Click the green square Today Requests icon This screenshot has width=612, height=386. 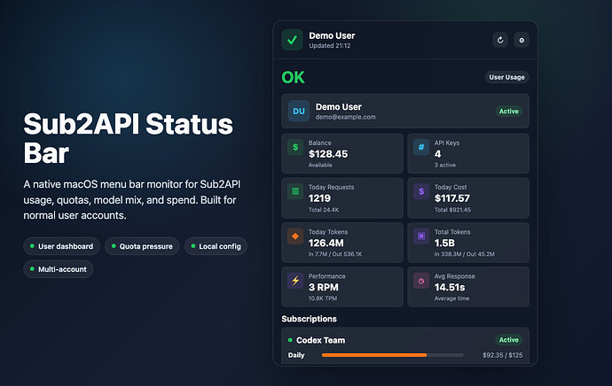(x=295, y=191)
